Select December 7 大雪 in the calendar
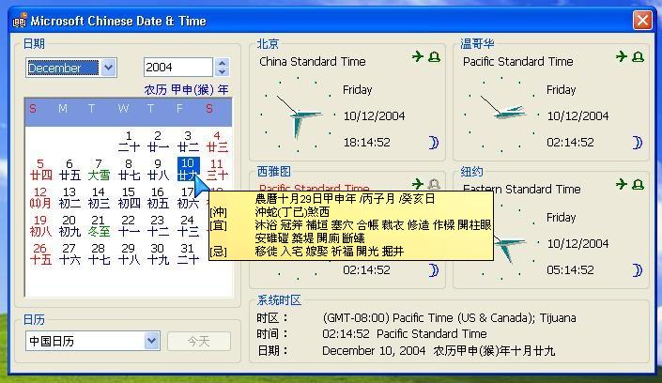 pyautogui.click(x=99, y=169)
